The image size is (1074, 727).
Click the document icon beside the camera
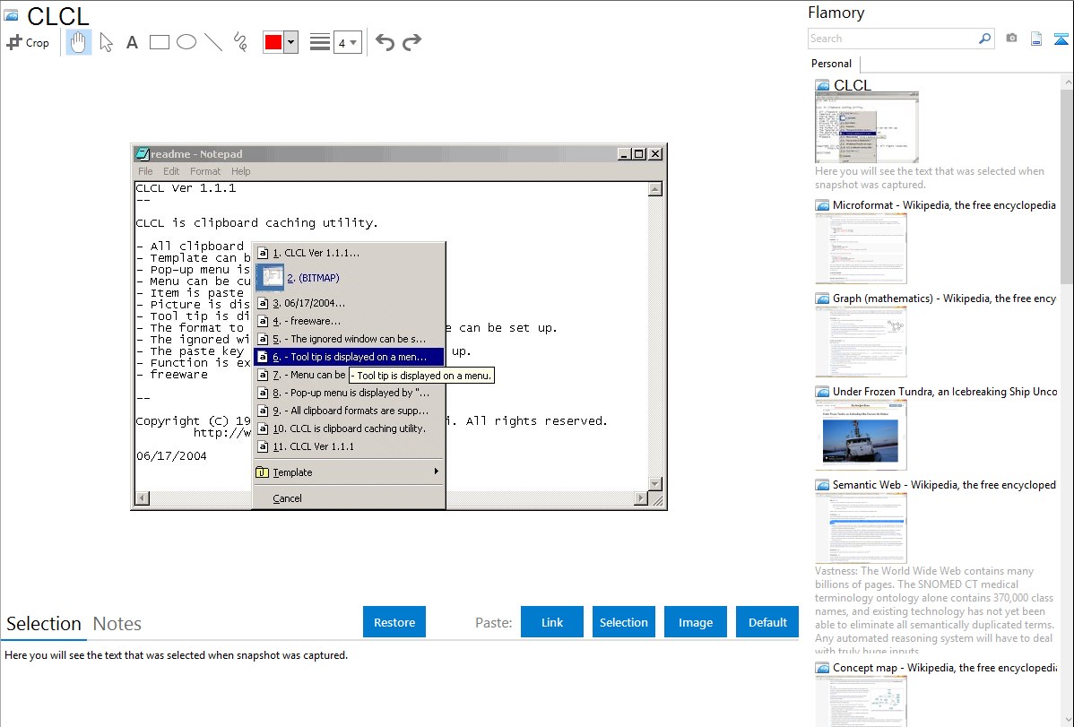click(x=1036, y=39)
